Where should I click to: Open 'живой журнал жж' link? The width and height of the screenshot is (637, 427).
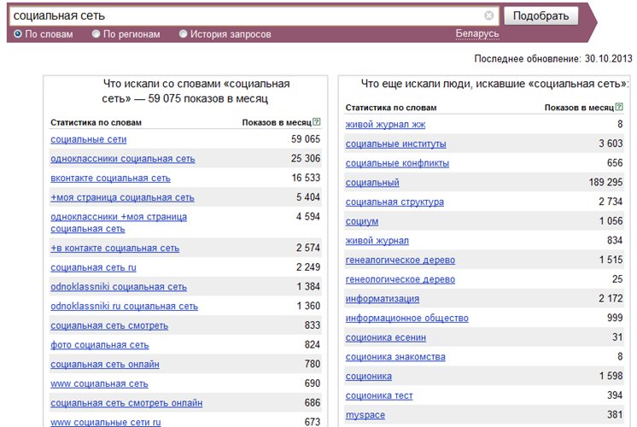point(386,125)
